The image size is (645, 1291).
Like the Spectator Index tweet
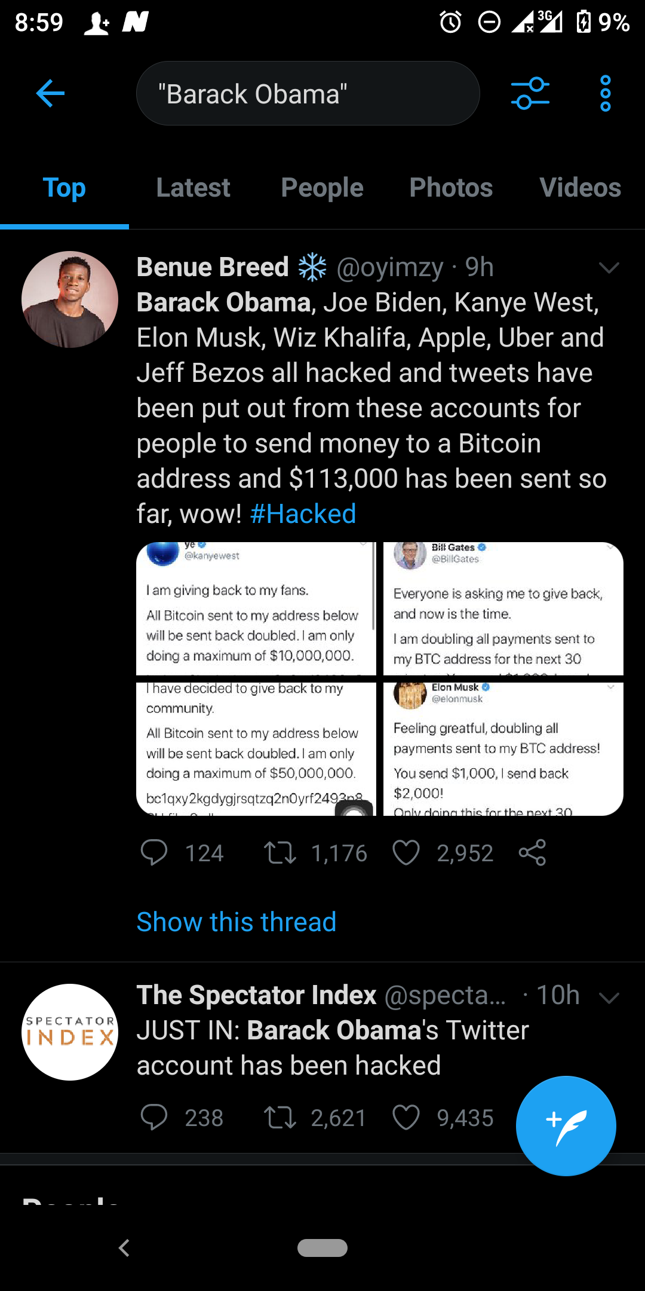click(x=406, y=1117)
